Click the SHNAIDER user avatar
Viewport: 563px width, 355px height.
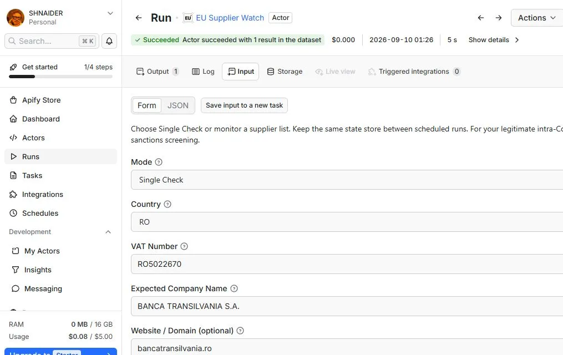pyautogui.click(x=16, y=18)
